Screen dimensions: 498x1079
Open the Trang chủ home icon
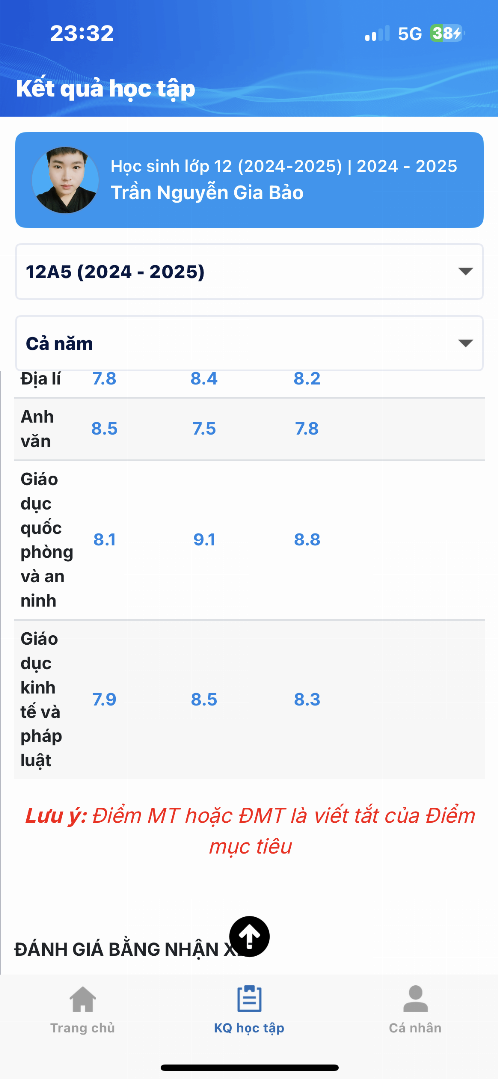click(83, 999)
